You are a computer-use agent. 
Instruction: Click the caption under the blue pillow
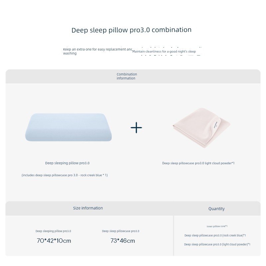tap(67, 163)
